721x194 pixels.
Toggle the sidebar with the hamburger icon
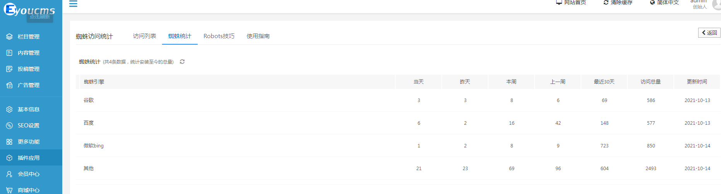(73, 3)
